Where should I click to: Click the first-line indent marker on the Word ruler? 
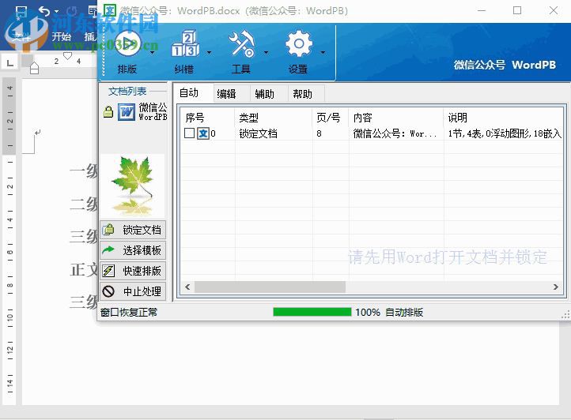(68, 55)
